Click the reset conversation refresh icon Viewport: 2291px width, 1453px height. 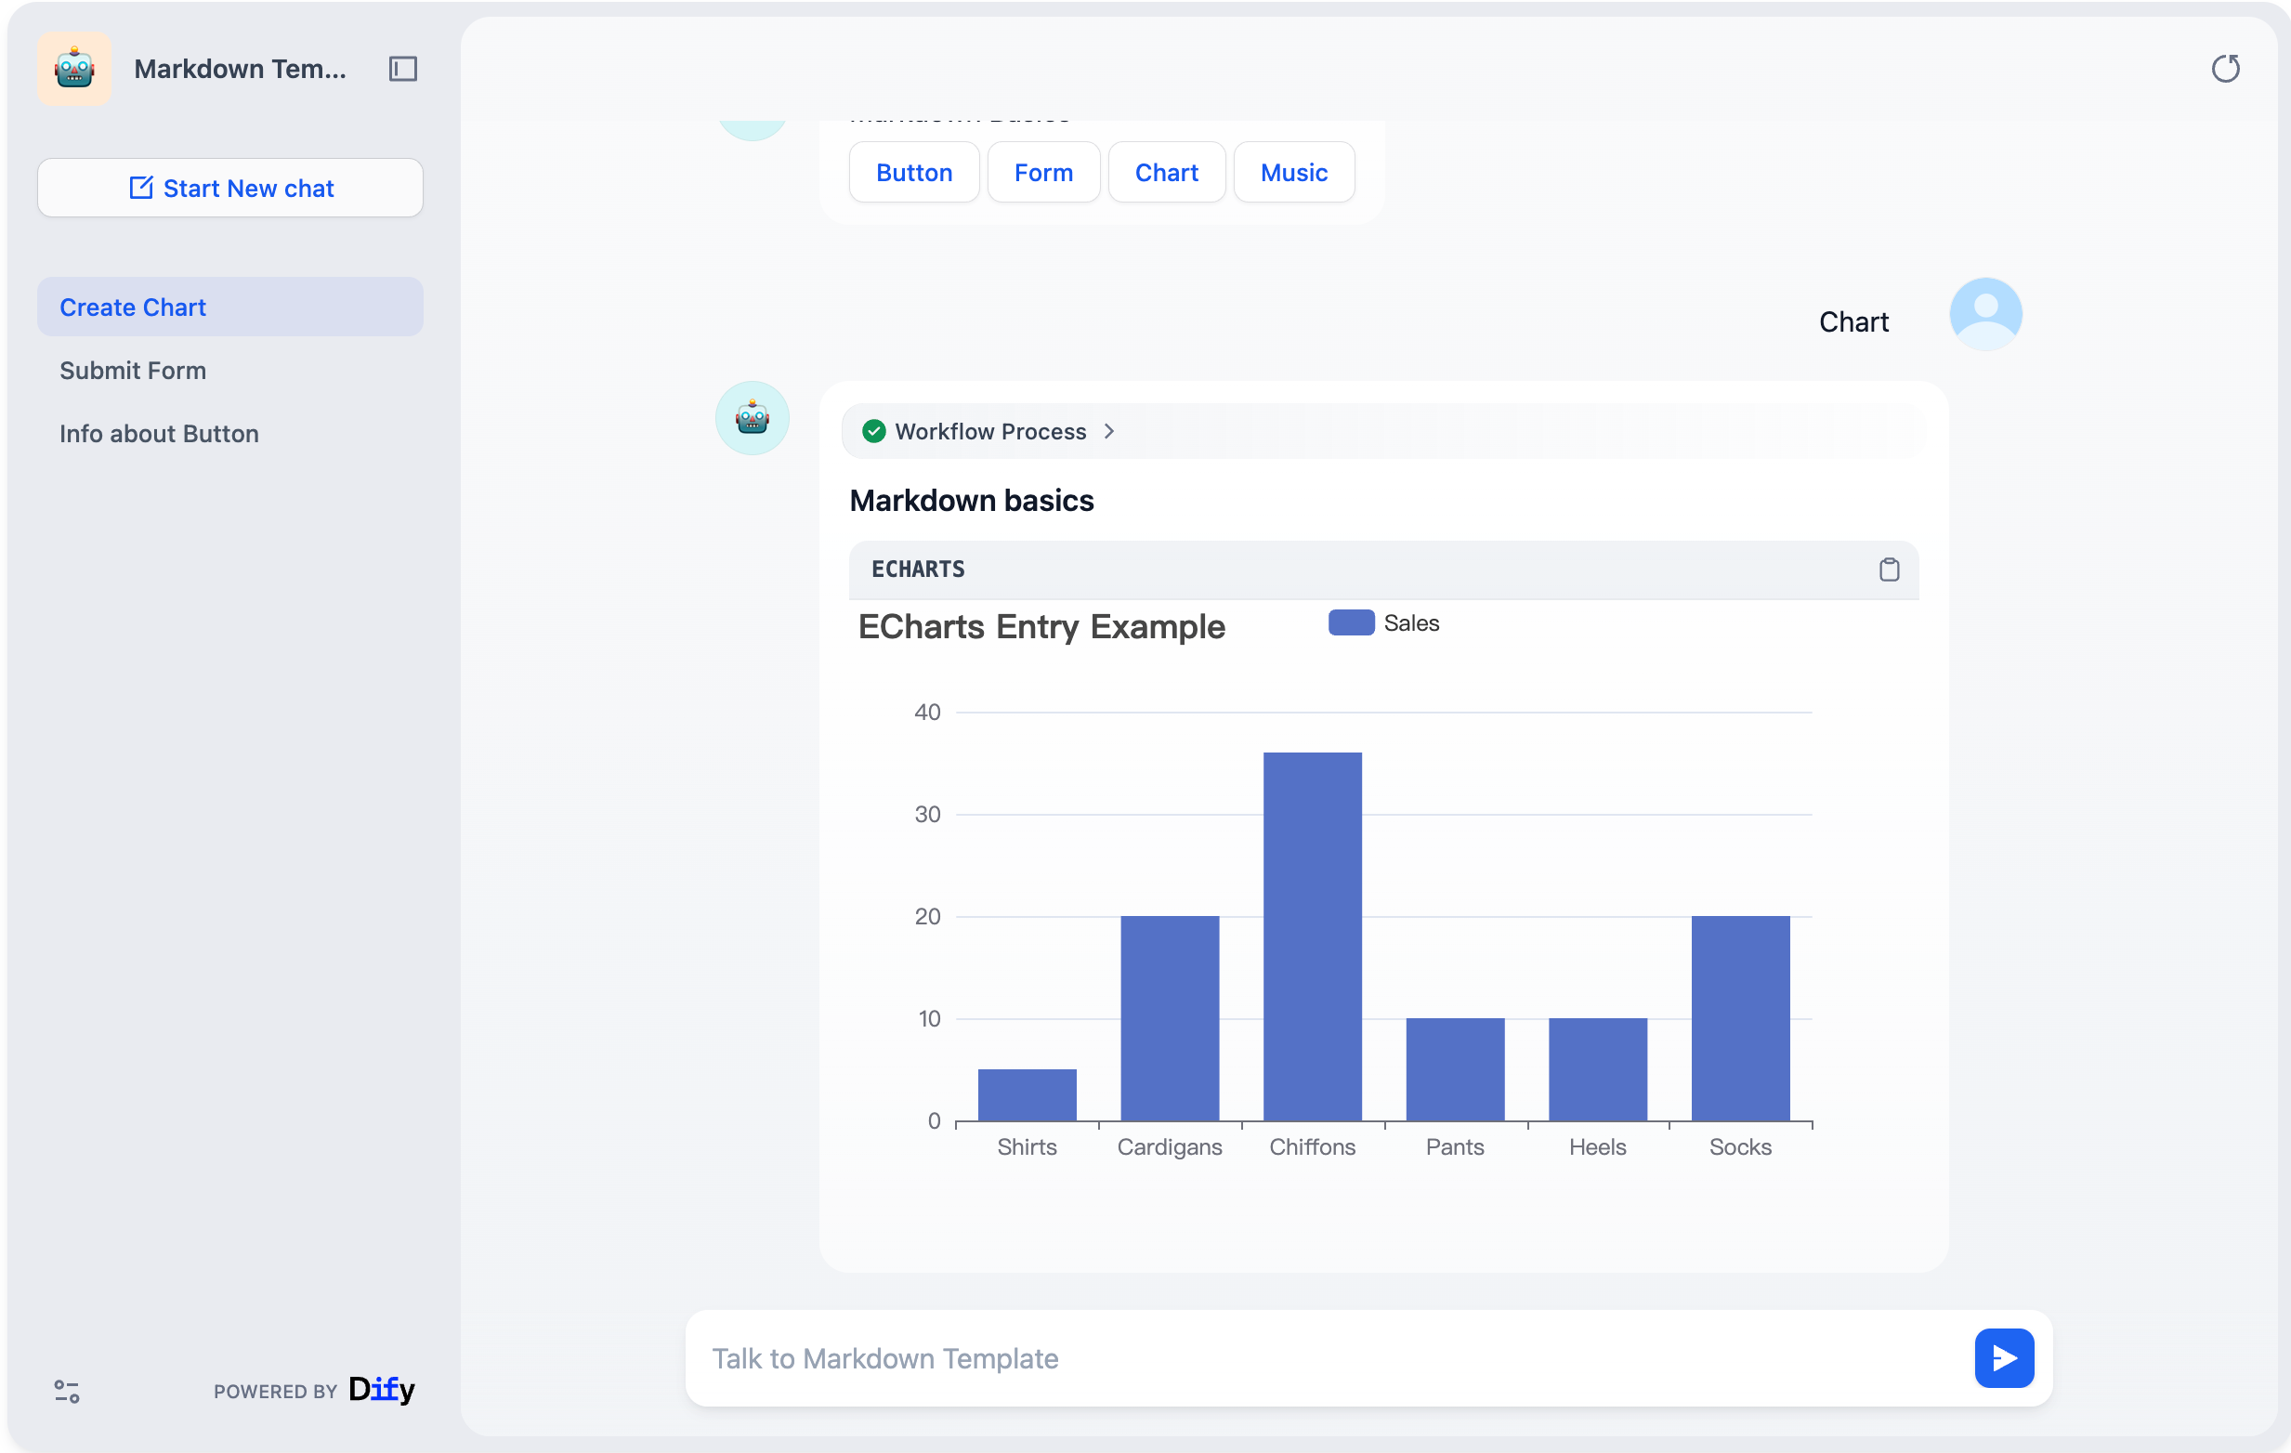(2224, 69)
